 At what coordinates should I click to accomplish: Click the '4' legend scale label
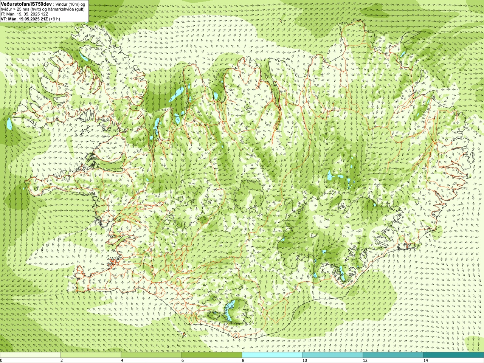point(122,360)
